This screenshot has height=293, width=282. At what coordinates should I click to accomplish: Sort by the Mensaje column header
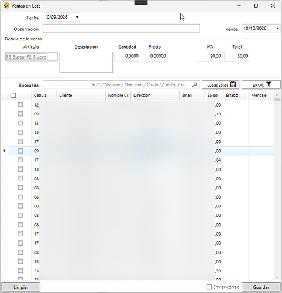pyautogui.click(x=262, y=96)
